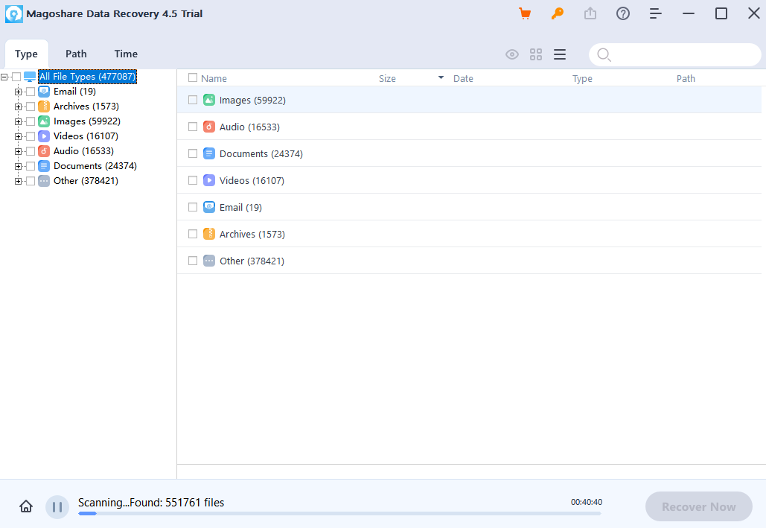Click the scan progress bar

pos(339,513)
